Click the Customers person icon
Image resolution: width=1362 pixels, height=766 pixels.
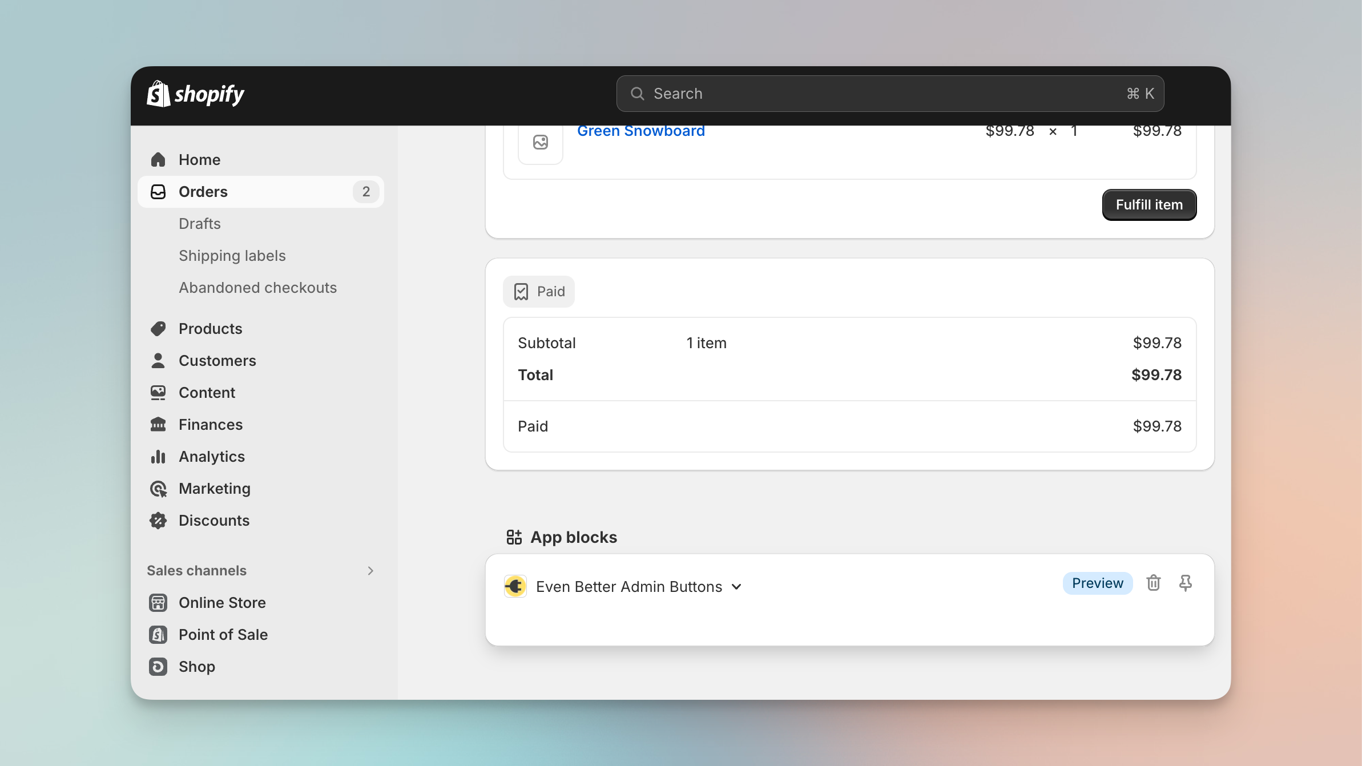click(x=158, y=361)
